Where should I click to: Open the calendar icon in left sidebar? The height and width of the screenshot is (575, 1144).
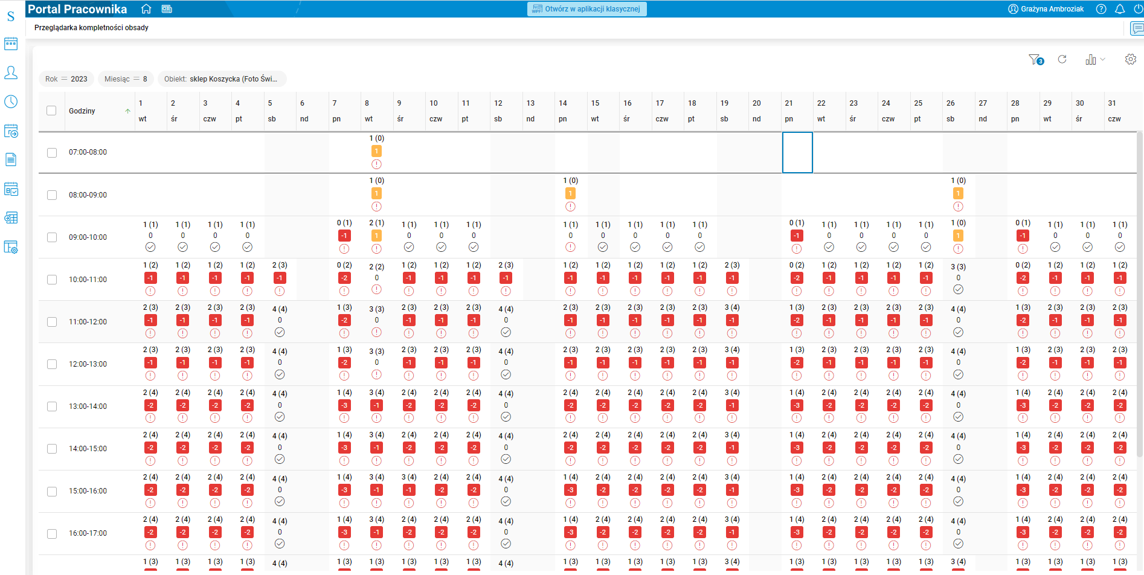point(11,43)
